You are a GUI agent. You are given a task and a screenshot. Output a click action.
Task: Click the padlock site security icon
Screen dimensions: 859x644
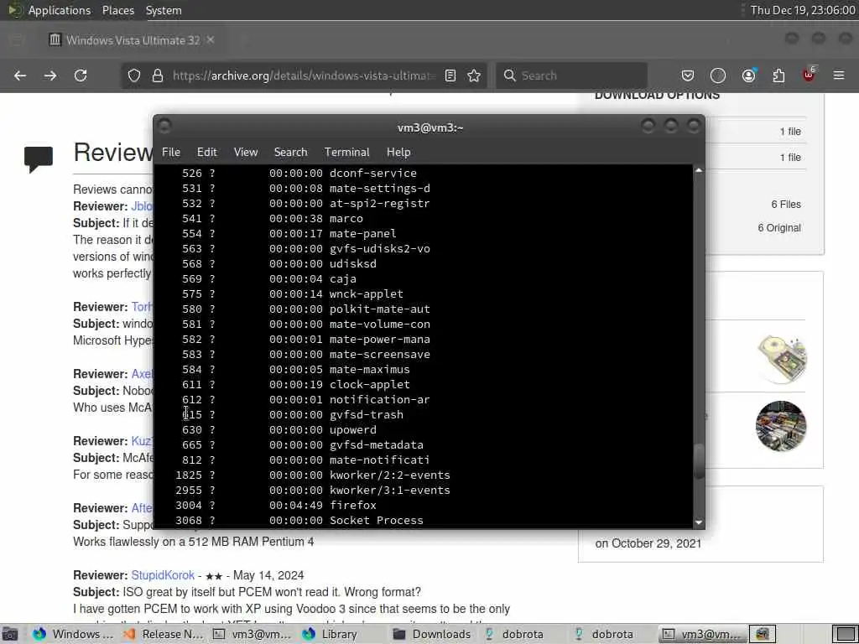(x=158, y=75)
